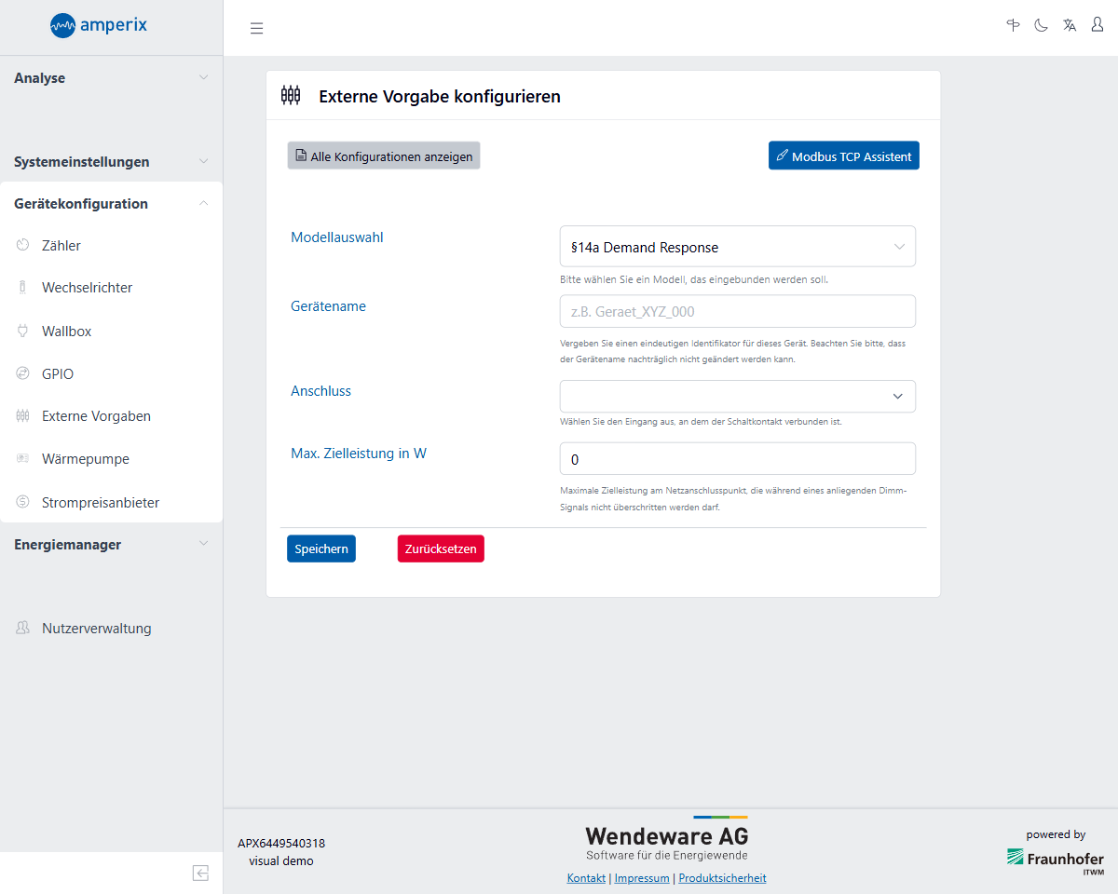
Task: Click the Gerätename input field
Action: 737,312
